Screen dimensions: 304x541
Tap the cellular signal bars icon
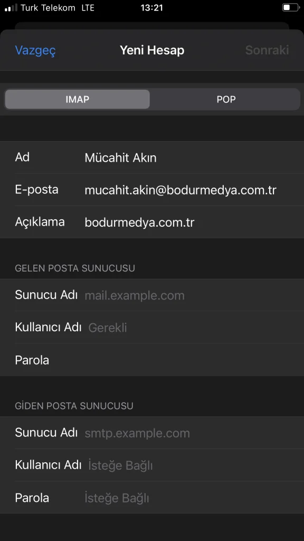click(11, 8)
